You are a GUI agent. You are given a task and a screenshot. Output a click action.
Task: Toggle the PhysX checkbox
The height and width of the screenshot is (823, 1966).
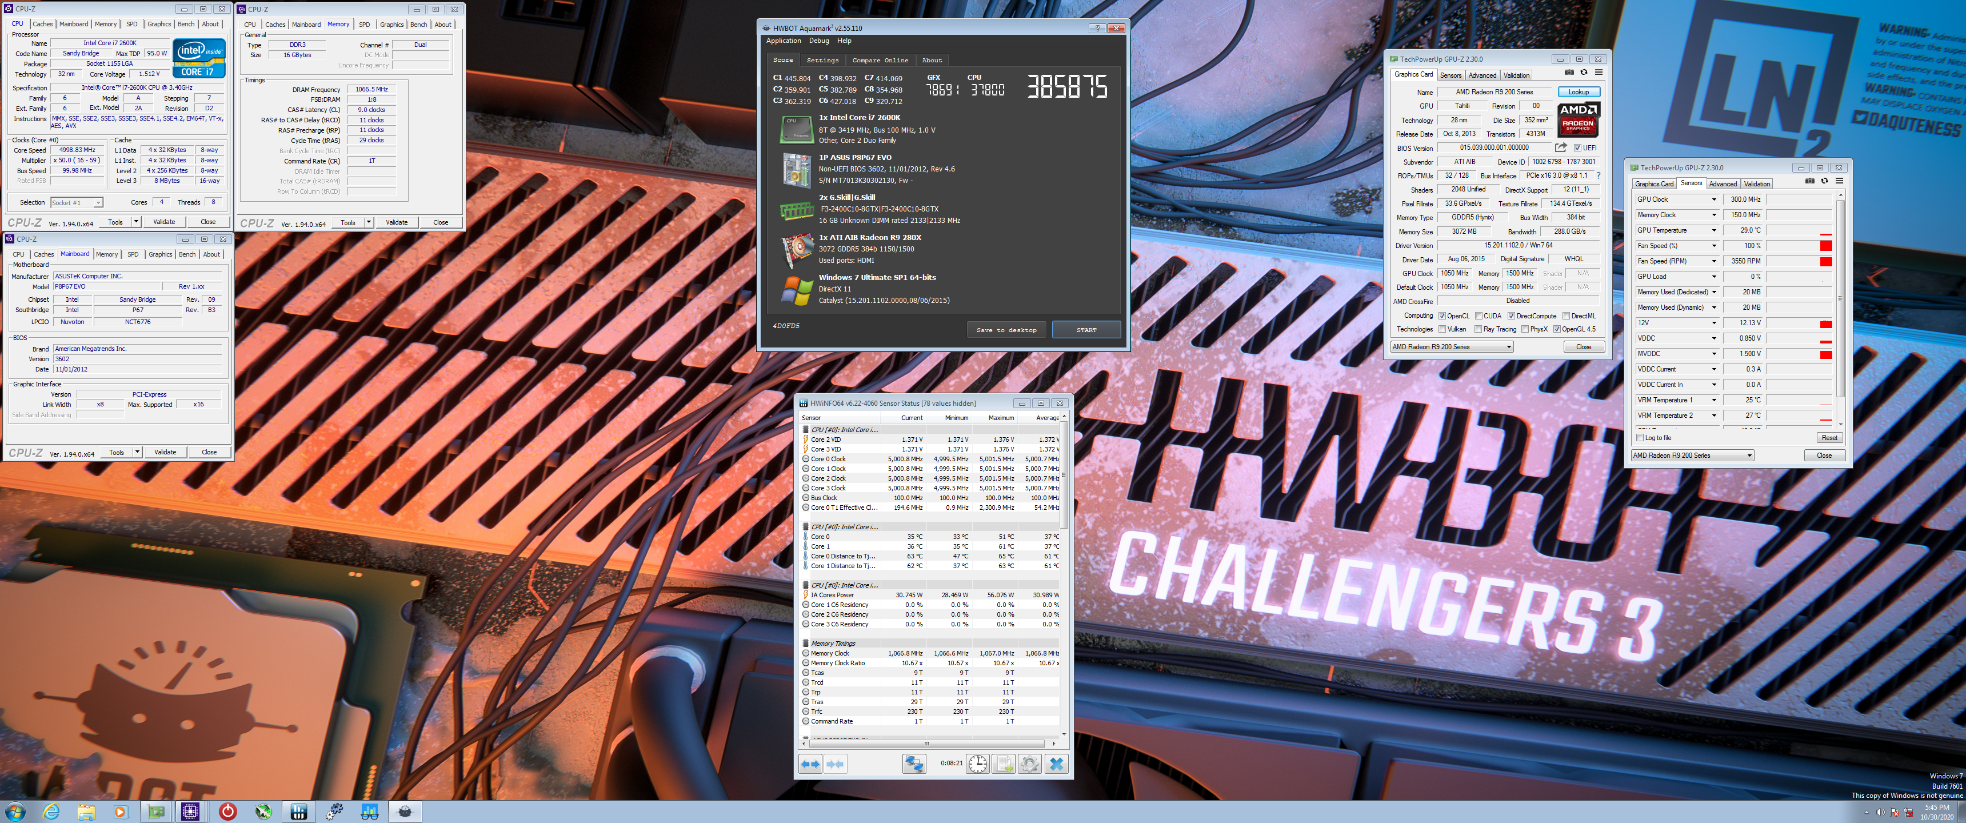point(1525,329)
